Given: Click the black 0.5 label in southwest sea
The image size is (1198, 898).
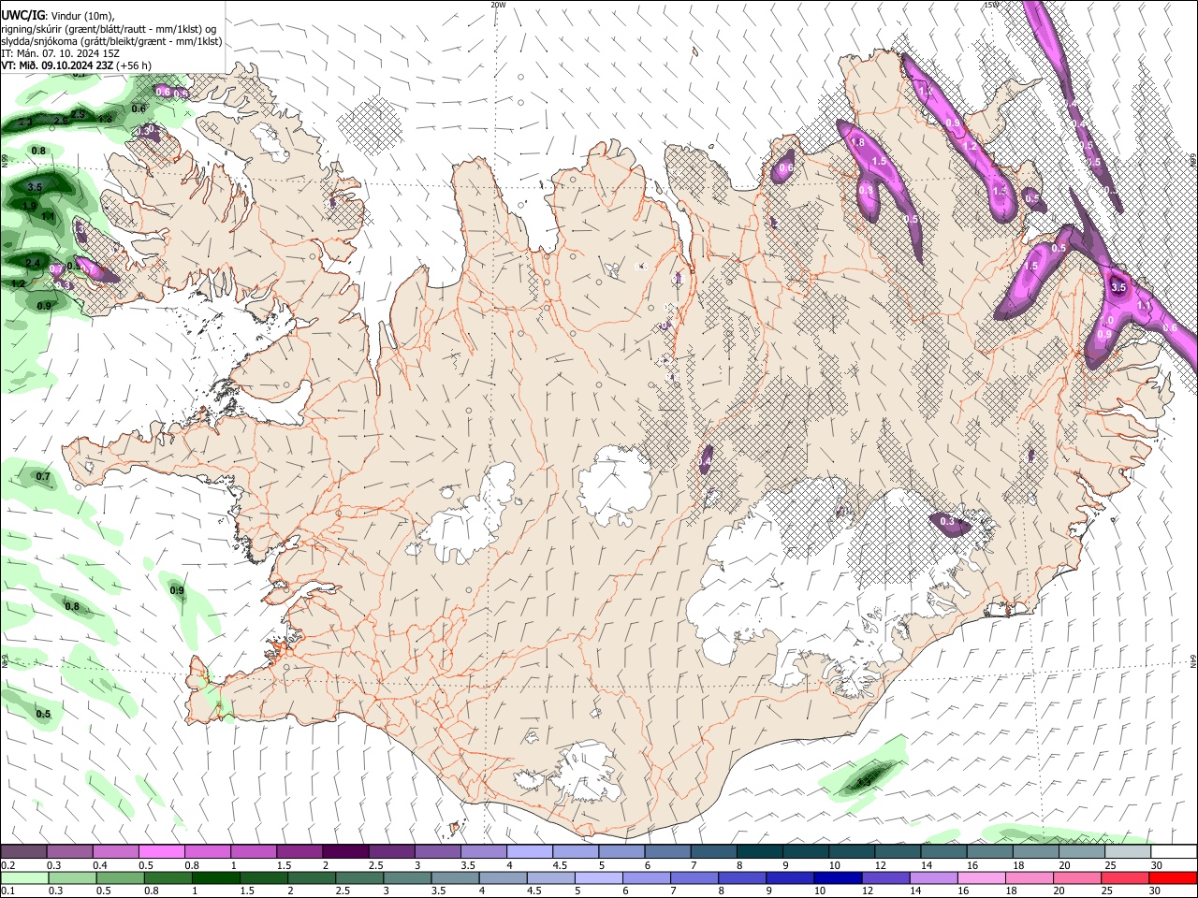Looking at the screenshot, I should pyautogui.click(x=43, y=715).
